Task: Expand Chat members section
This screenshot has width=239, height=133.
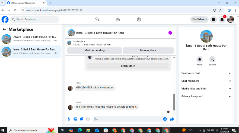Action: (206, 81)
